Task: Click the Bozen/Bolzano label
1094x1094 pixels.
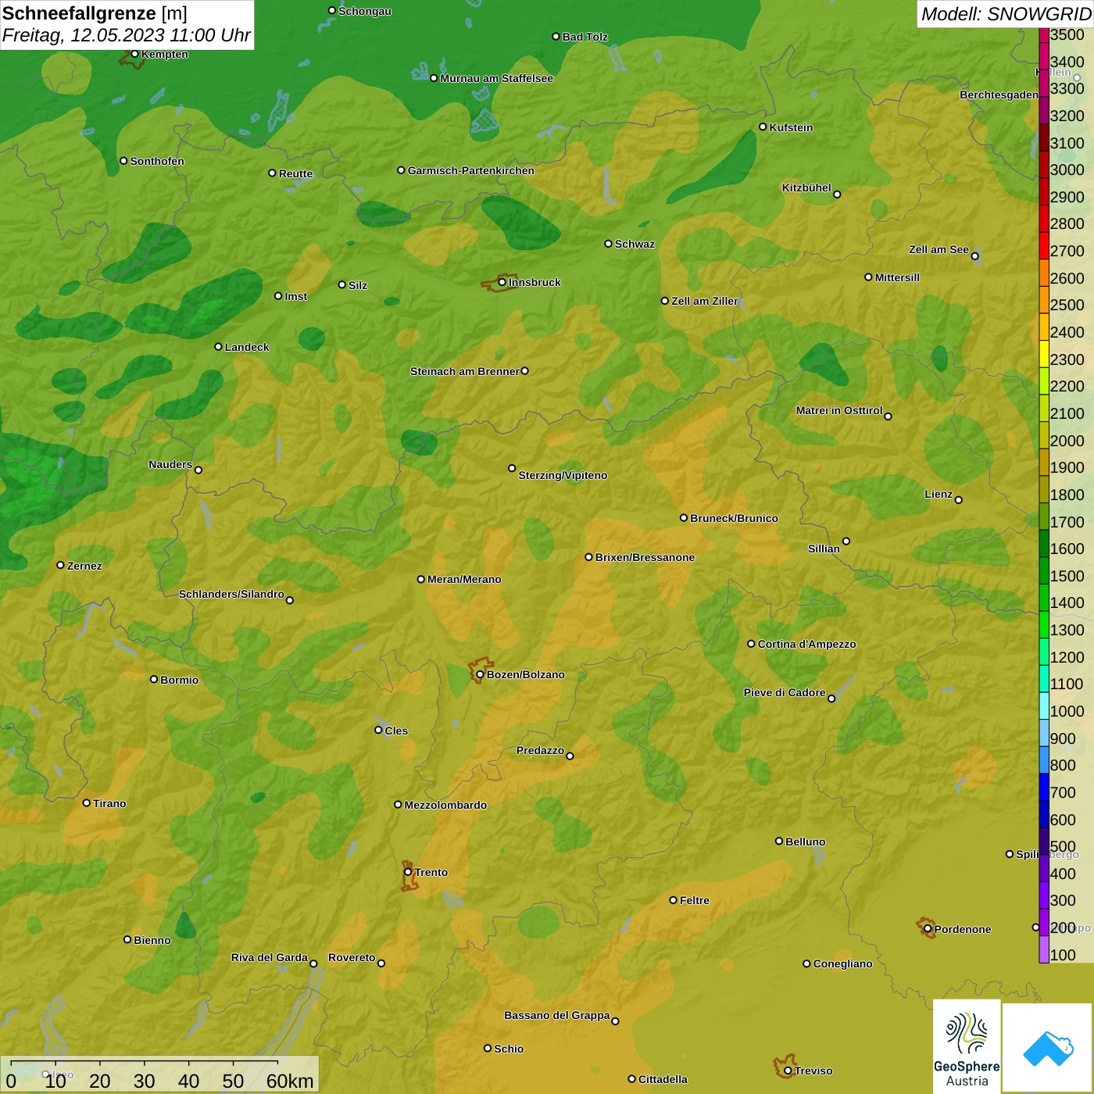Action: [x=526, y=674]
